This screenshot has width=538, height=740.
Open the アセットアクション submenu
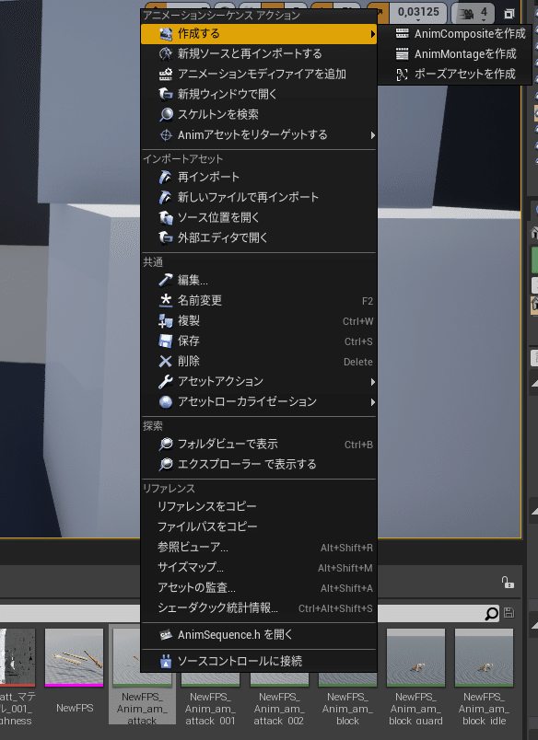tap(258, 381)
